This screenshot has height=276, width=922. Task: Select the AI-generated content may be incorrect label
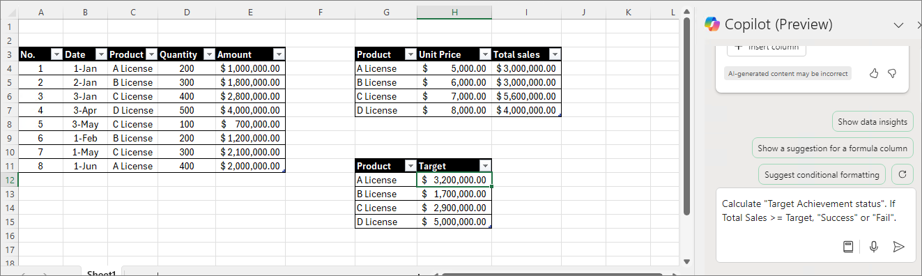click(787, 73)
